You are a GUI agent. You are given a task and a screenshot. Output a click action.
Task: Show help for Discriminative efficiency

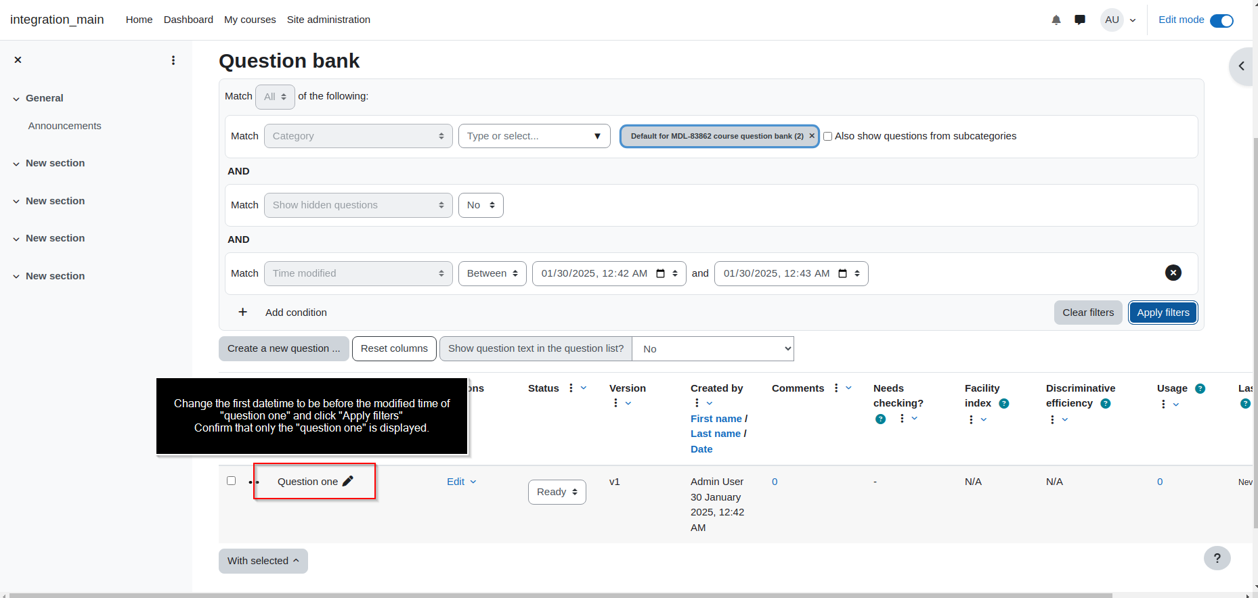pos(1106,403)
